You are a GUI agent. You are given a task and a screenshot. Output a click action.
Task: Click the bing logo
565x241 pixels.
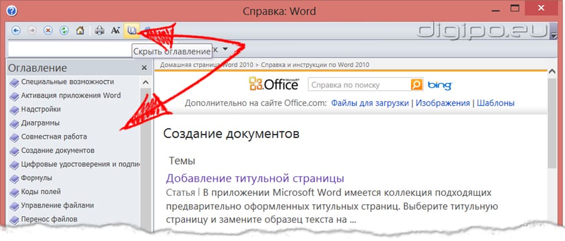click(439, 85)
